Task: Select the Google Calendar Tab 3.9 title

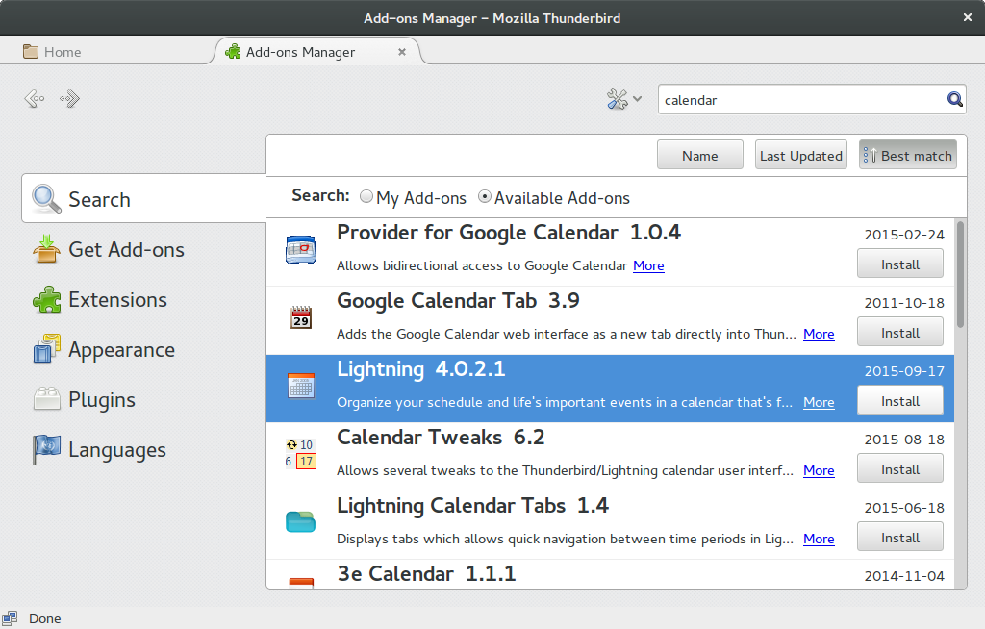Action: click(458, 300)
